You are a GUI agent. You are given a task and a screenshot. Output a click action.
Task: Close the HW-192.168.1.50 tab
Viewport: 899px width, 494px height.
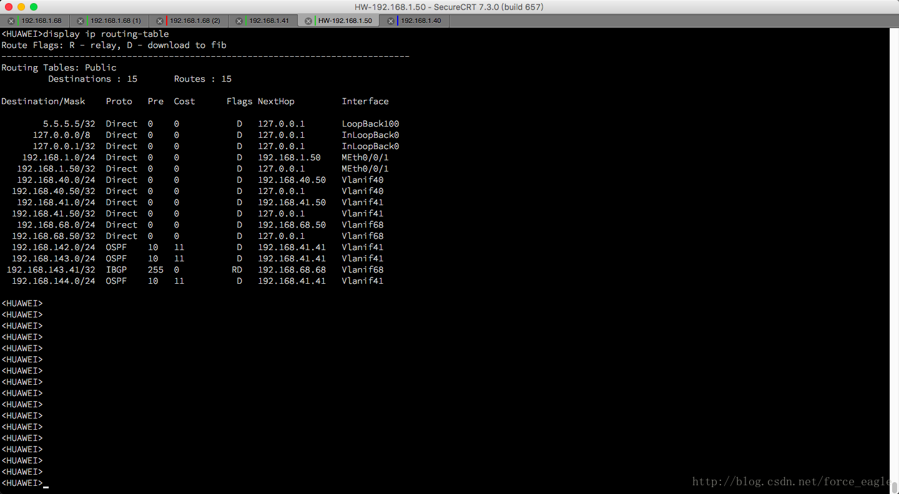coord(308,21)
